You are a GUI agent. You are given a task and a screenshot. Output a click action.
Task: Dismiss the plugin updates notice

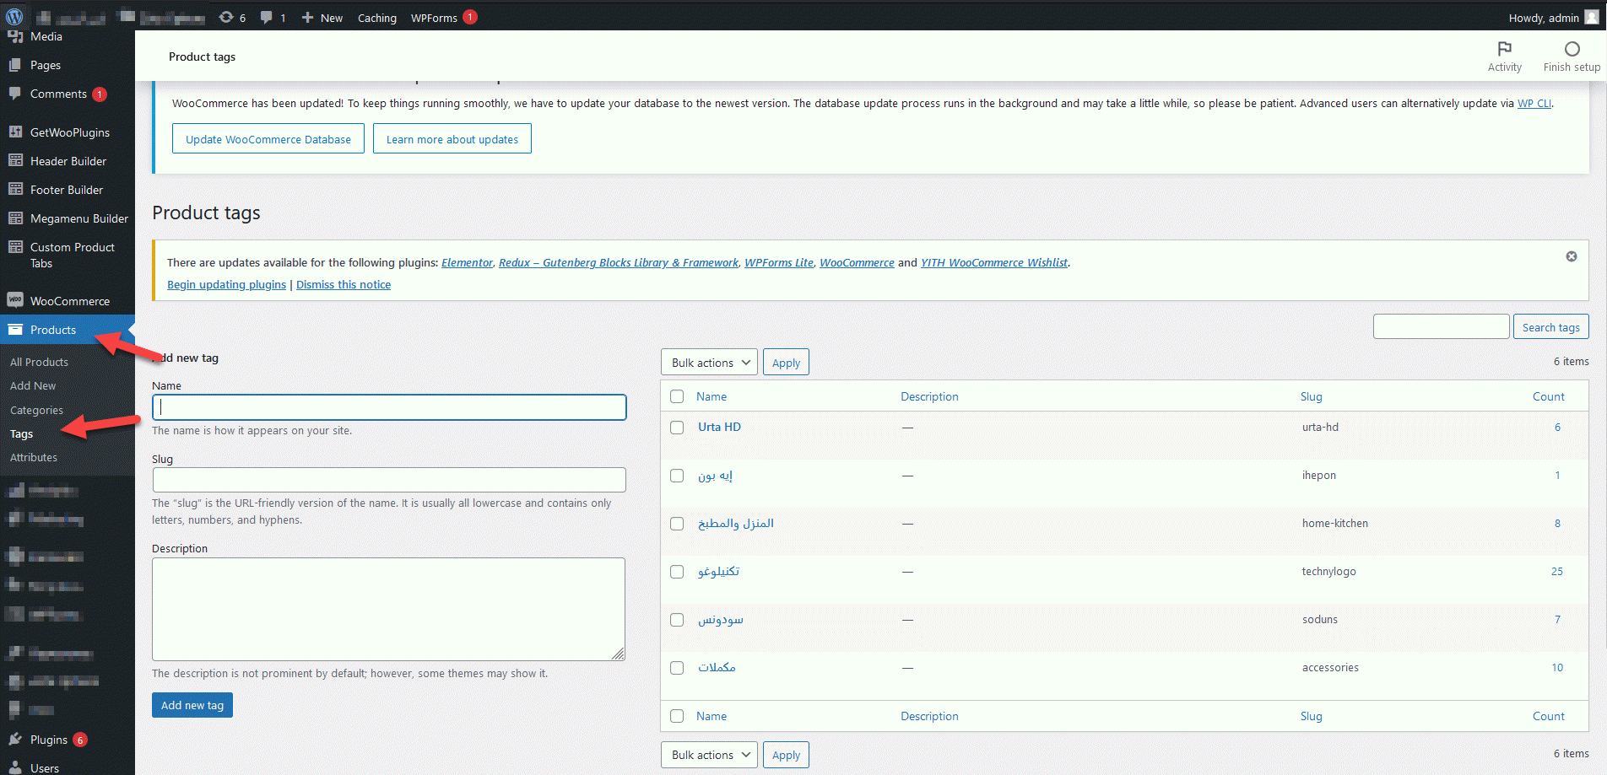click(x=1571, y=256)
